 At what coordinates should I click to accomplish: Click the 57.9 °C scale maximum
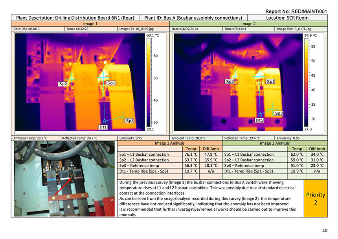pos(310,35)
